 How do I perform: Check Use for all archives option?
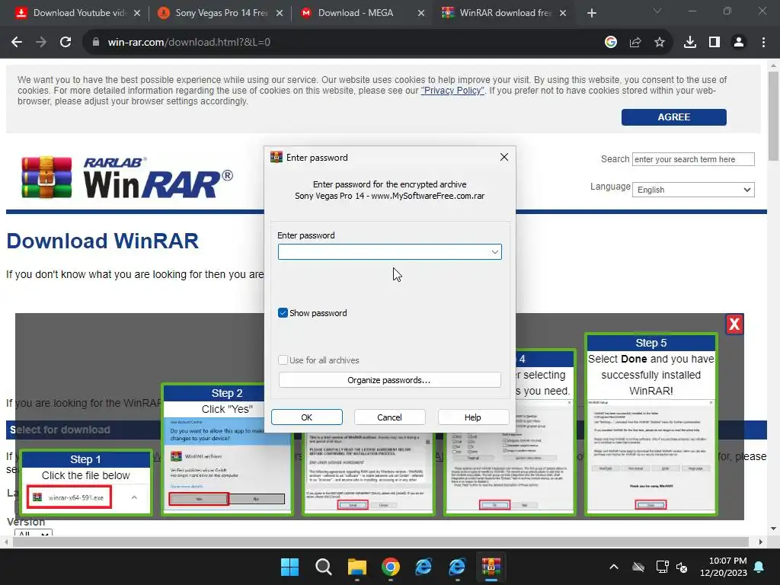point(283,360)
